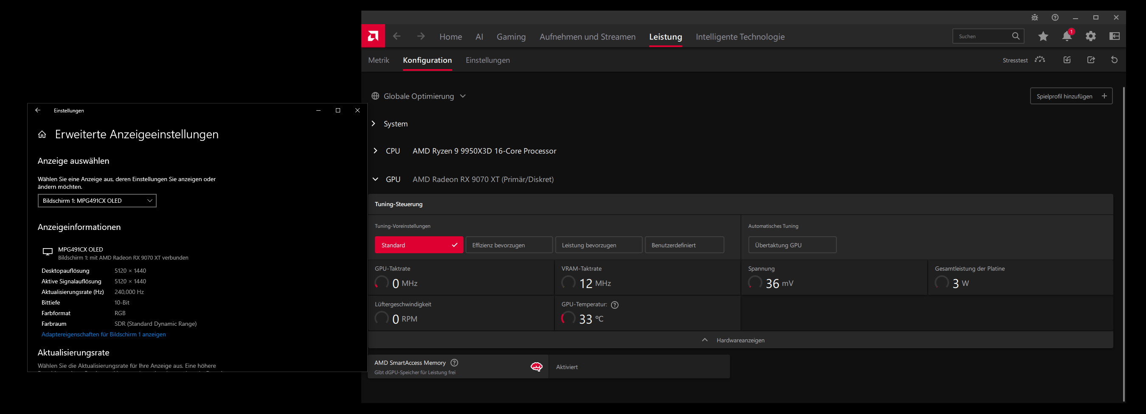Switch to the Gaming tab
This screenshot has width=1146, height=414.
click(x=511, y=37)
